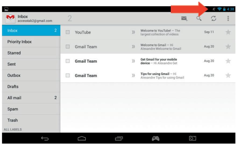This screenshot has height=144, width=238.
Task: Tap the Wi-Fi status icon
Action: 219,9
